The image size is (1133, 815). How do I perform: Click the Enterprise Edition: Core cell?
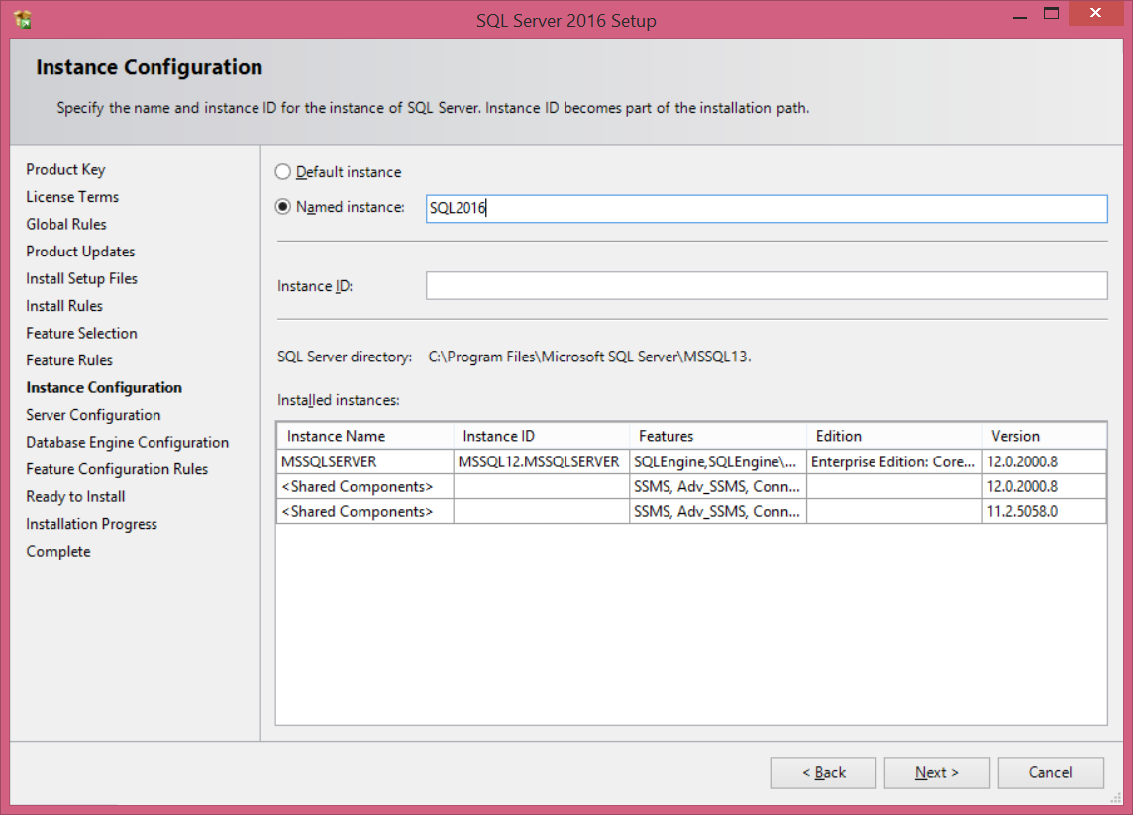[894, 461]
